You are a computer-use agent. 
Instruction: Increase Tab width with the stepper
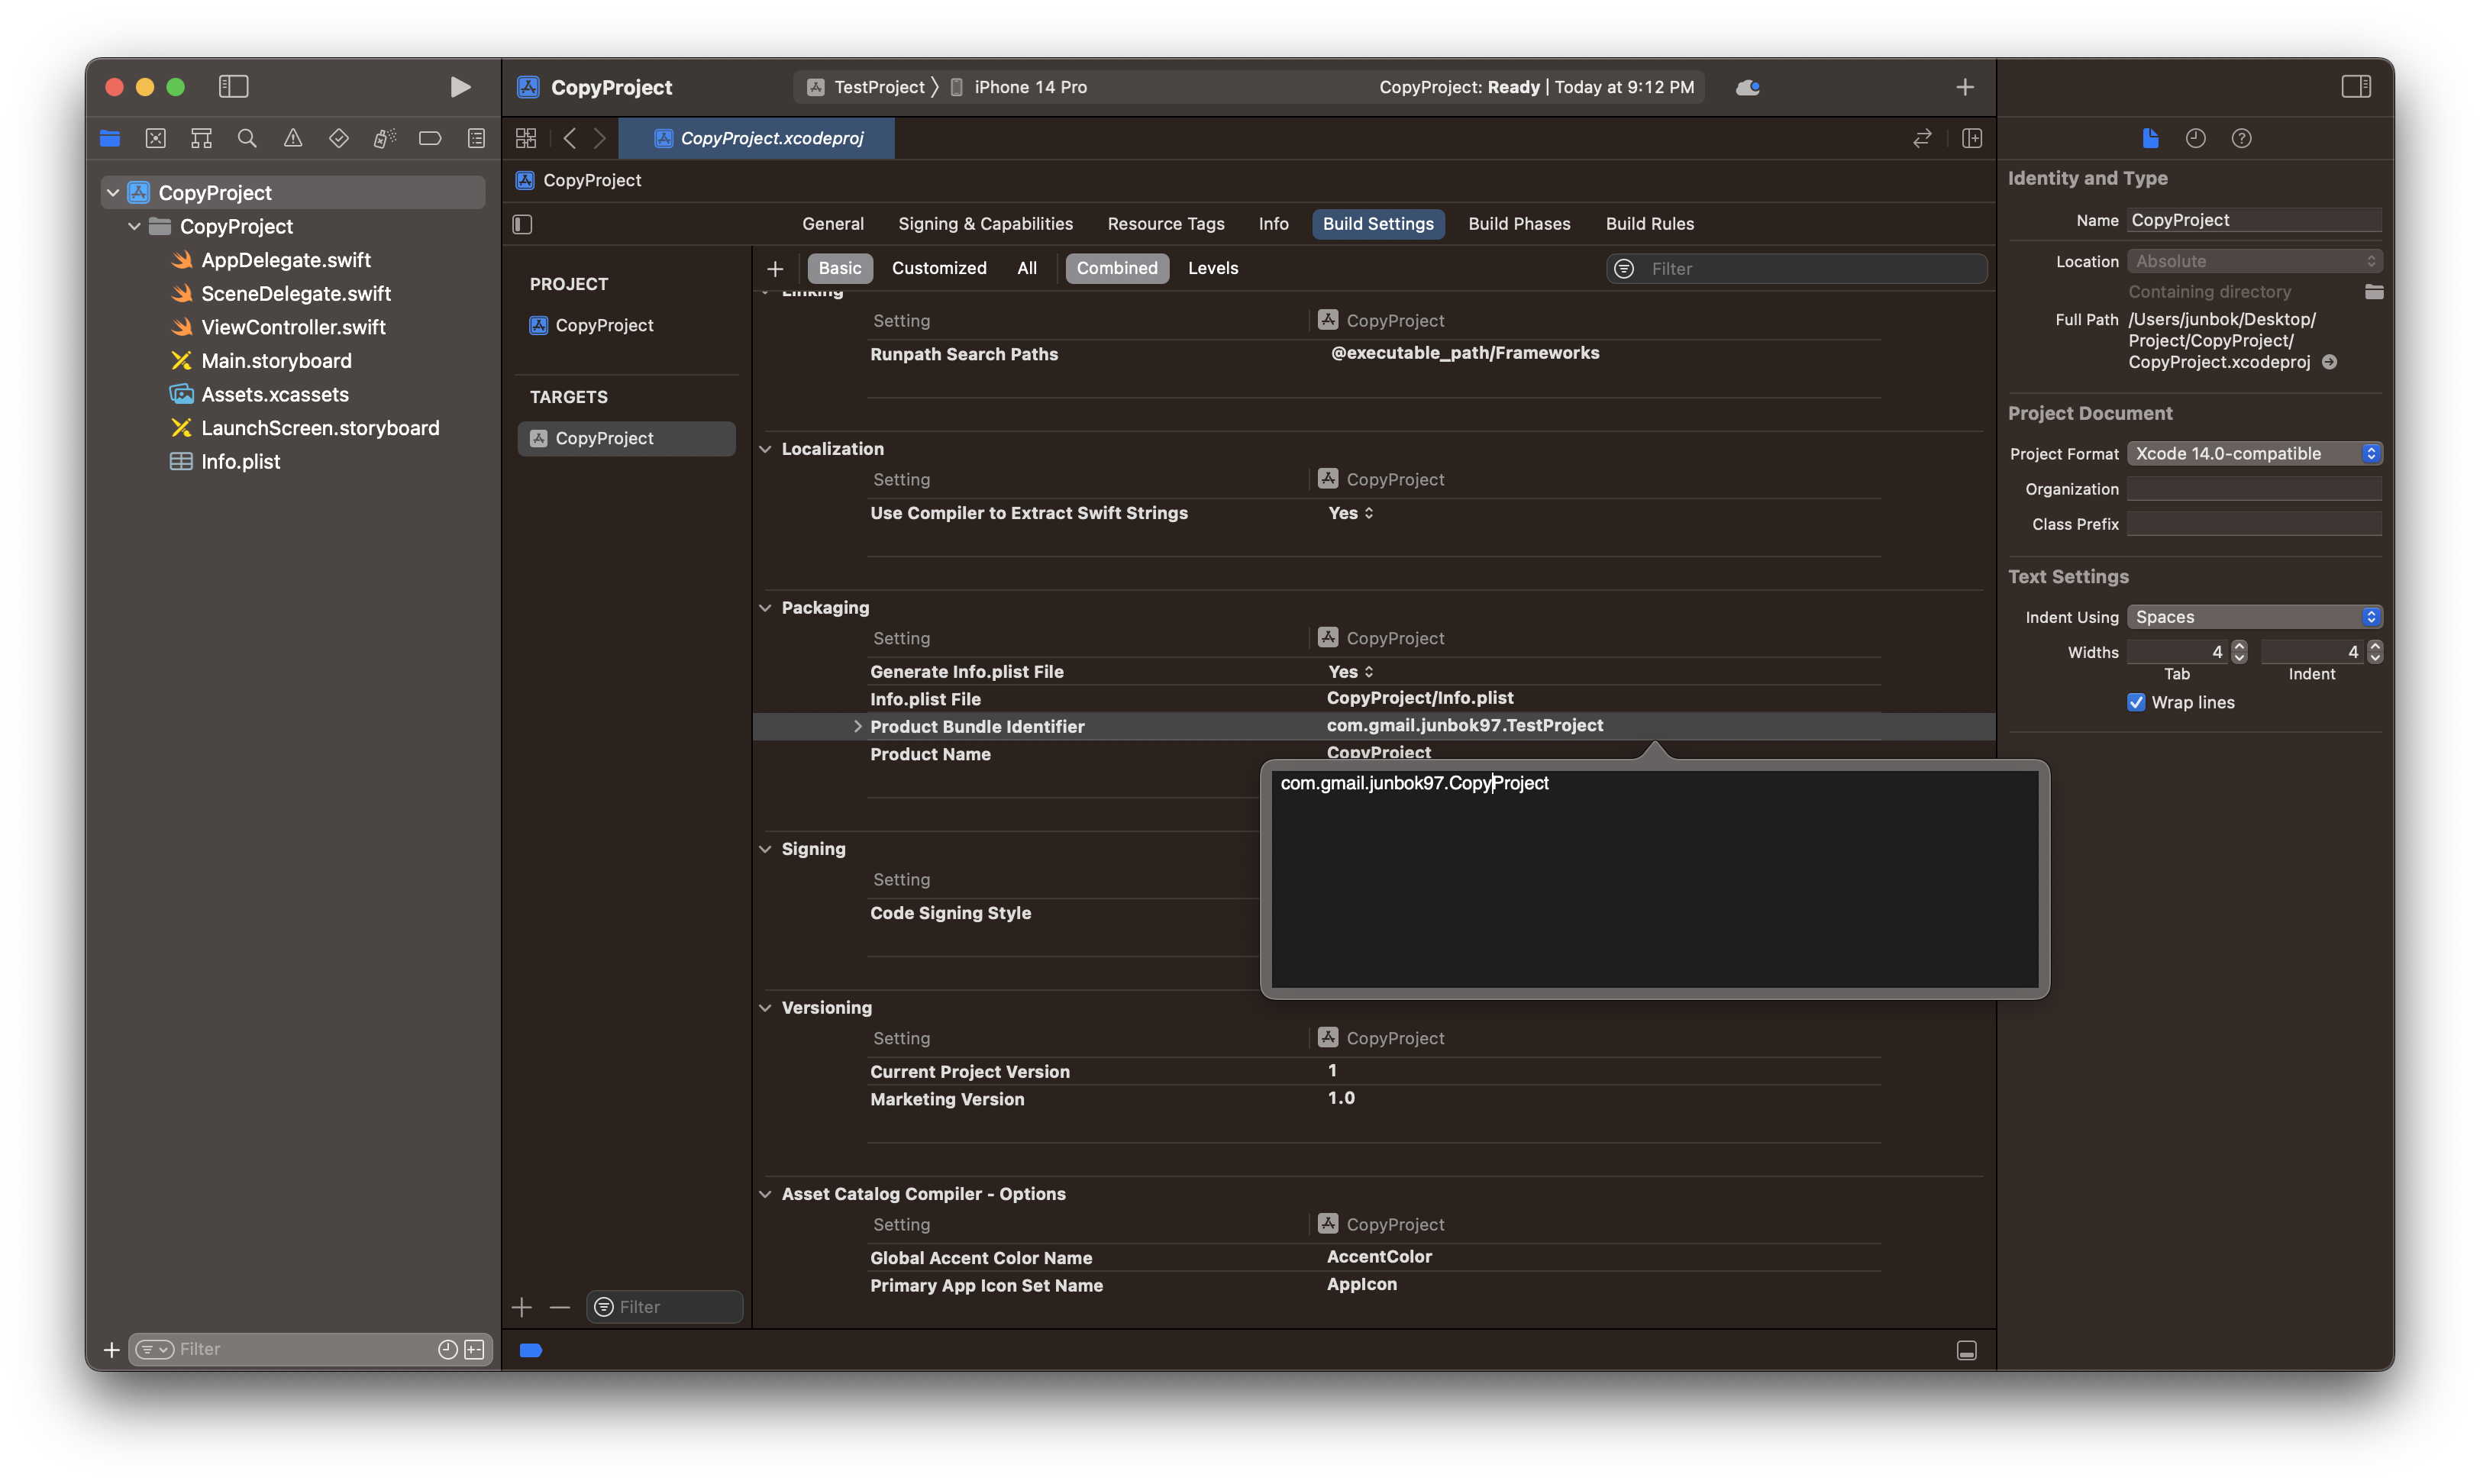tap(2239, 646)
